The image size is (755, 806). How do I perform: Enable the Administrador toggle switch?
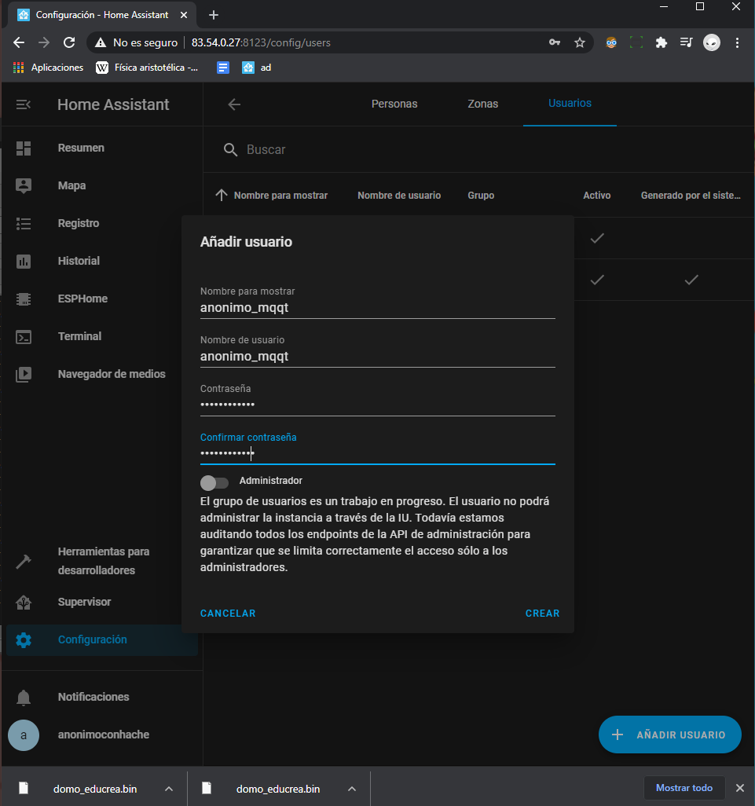pyautogui.click(x=214, y=482)
